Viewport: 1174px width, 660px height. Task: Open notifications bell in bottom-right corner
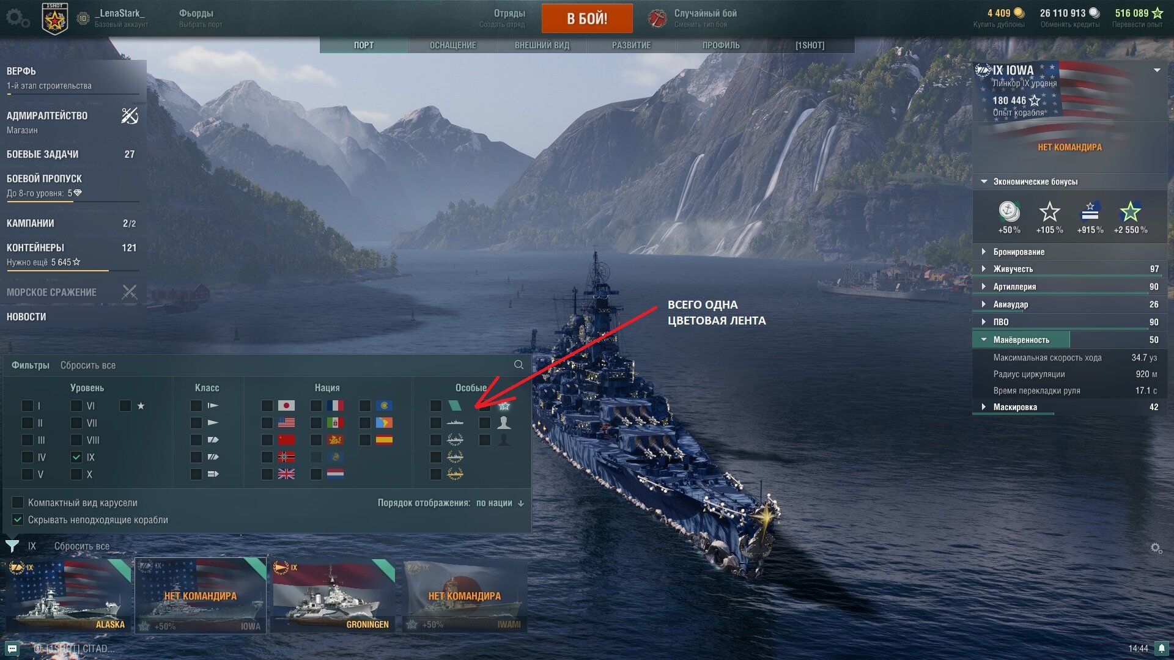(1161, 648)
